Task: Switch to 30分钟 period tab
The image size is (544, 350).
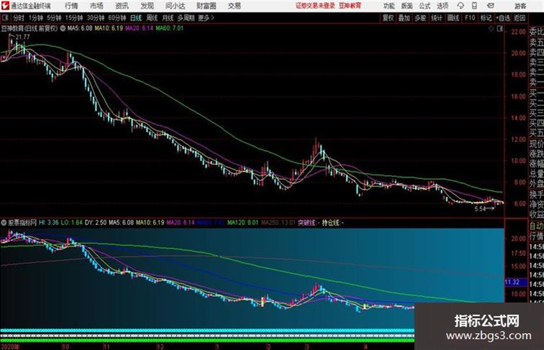Action: (96, 18)
